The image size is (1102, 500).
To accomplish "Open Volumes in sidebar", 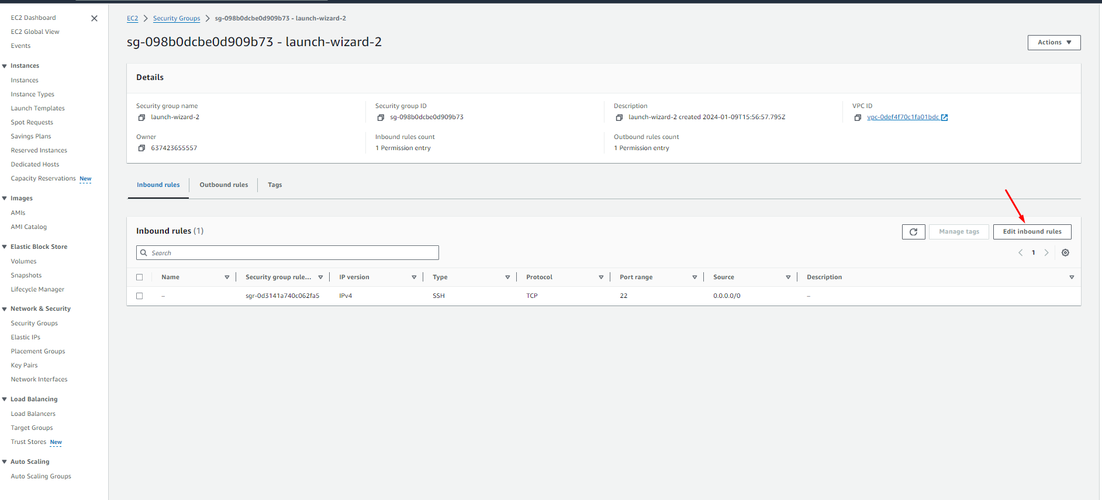I will tap(23, 262).
